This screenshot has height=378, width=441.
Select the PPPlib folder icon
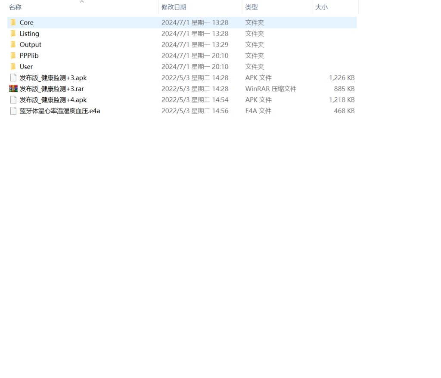click(x=13, y=56)
